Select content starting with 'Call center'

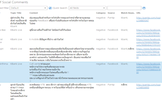click(61, 72)
